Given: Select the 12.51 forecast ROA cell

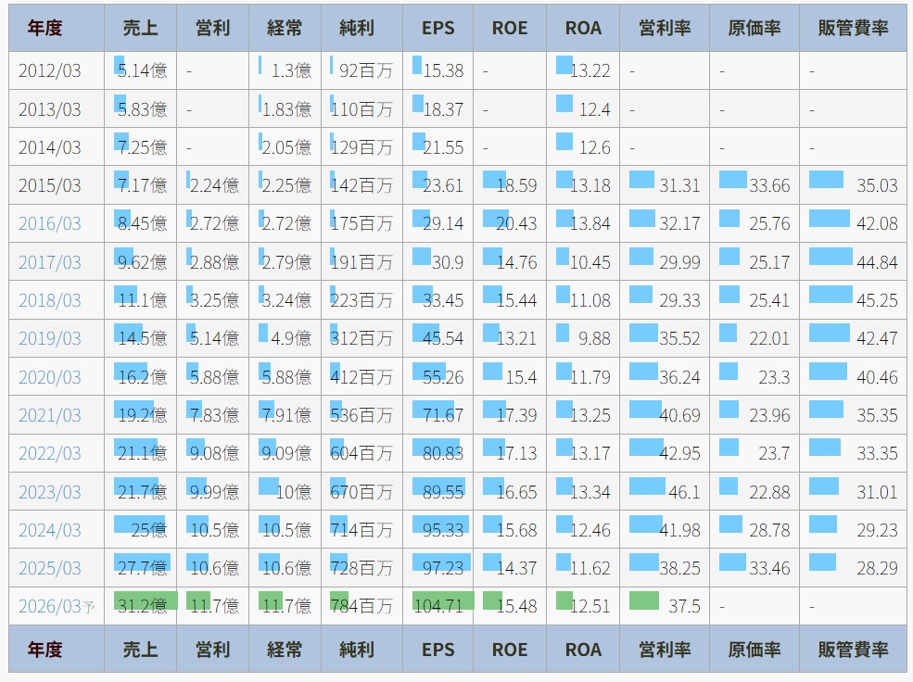Looking at the screenshot, I should tap(583, 606).
